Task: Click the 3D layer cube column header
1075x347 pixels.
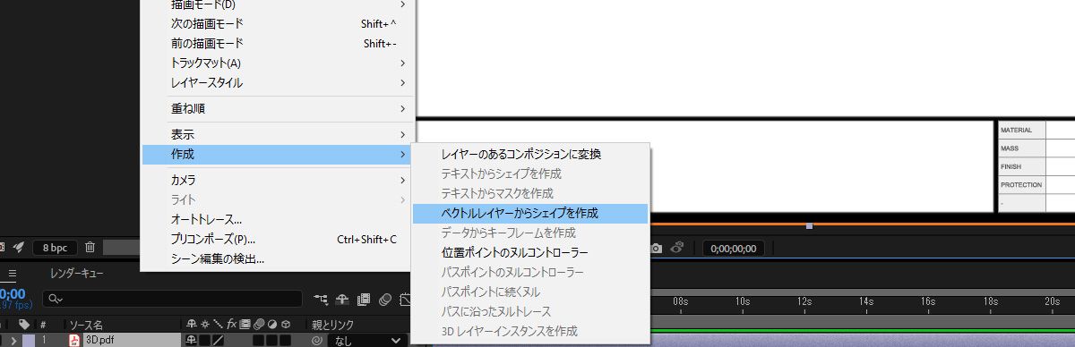Action: click(285, 324)
